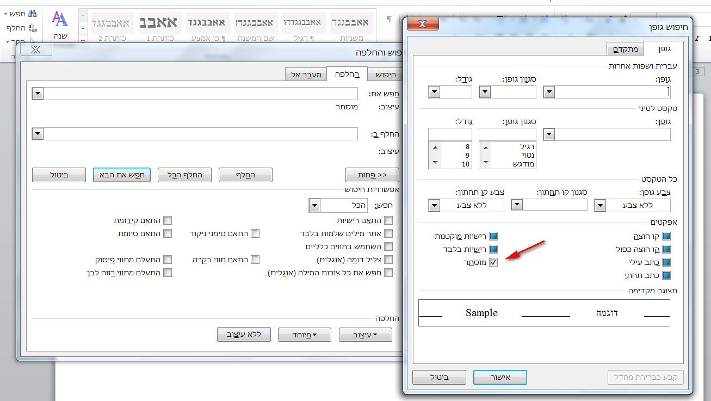Toggle the קו חוצה (strikethrough) checkbox
The height and width of the screenshot is (401, 711).
[666, 236]
